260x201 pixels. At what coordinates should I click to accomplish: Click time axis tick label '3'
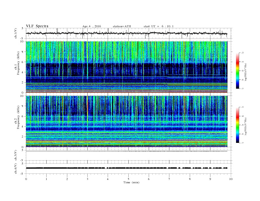(x=87, y=179)
